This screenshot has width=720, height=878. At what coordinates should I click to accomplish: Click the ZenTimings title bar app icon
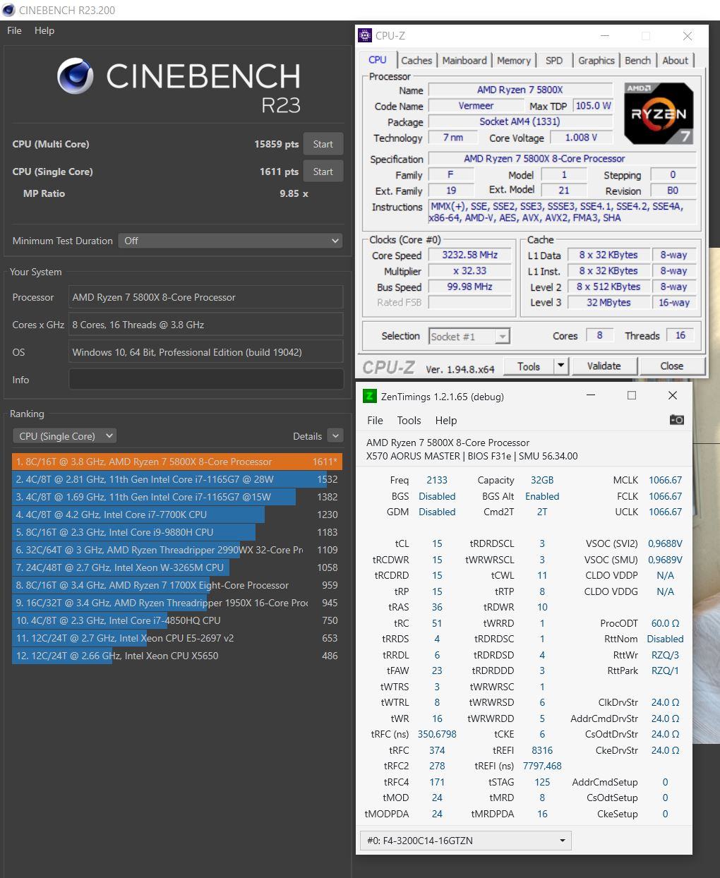tap(369, 396)
